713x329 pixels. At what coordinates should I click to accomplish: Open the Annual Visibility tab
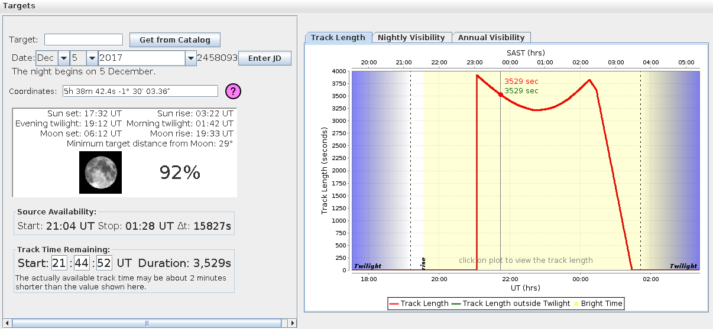click(x=491, y=37)
